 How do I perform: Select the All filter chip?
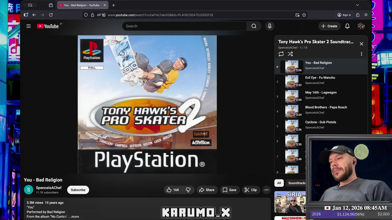coord(279,183)
